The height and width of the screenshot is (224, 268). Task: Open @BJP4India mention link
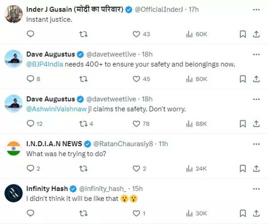pos(45,64)
